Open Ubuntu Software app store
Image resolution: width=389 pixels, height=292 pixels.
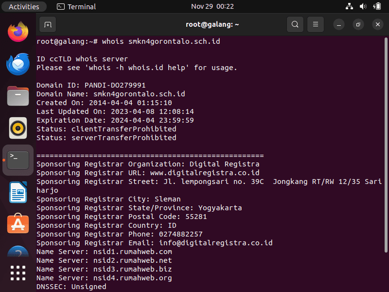coord(18,224)
